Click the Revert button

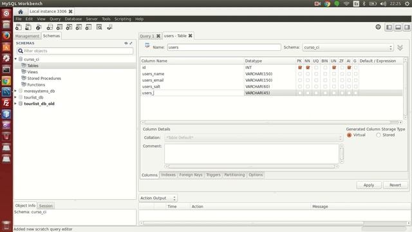pyautogui.click(x=395, y=185)
